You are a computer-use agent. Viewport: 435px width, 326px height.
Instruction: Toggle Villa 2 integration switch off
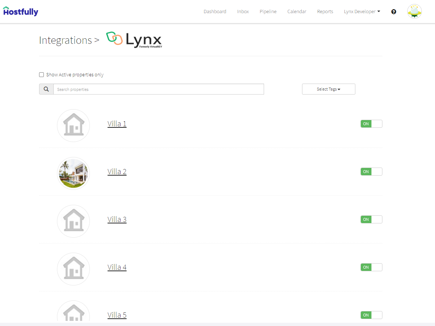click(371, 172)
